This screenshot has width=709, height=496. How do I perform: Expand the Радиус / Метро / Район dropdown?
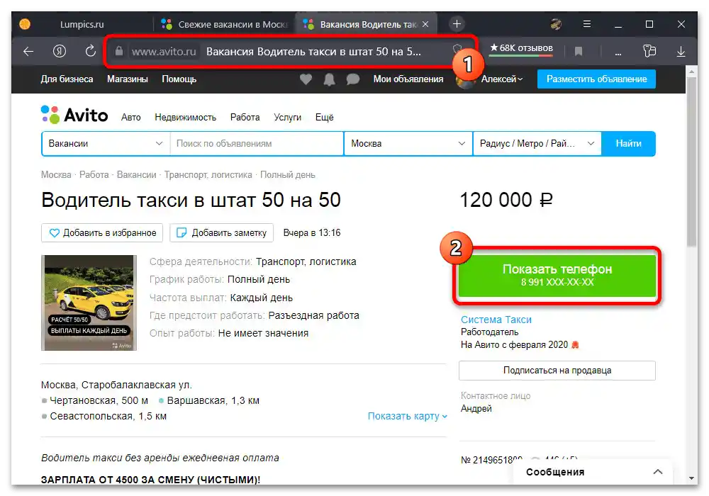coord(537,144)
